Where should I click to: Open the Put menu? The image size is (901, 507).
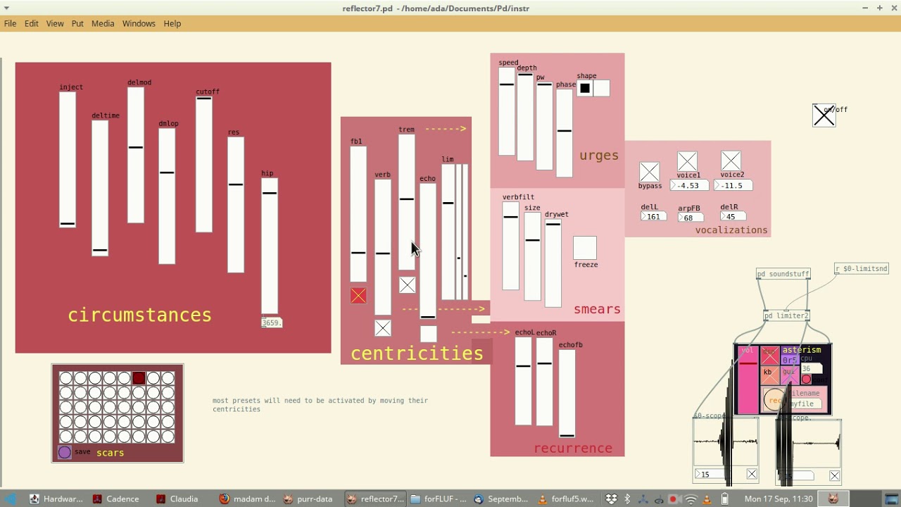coord(77,23)
